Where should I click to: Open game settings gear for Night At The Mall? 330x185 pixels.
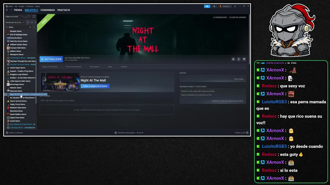point(233,59)
